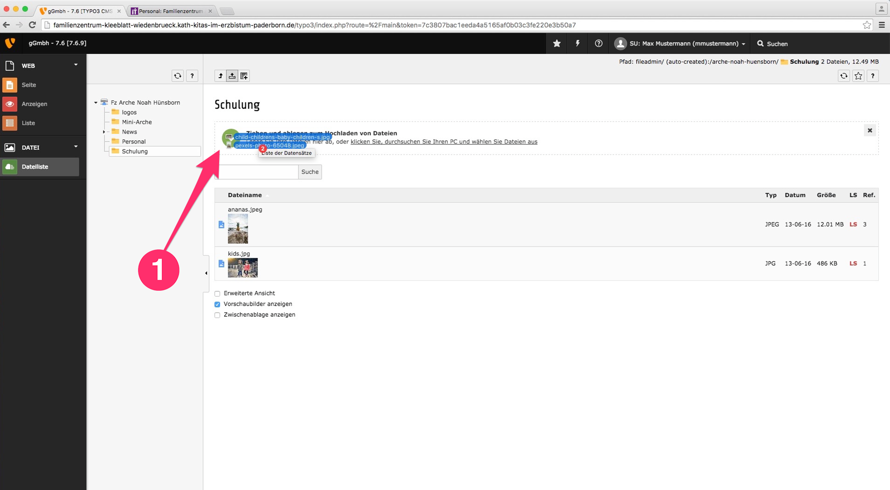The image size is (890, 490).
Task: Refresh the folder tree panel
Action: point(178,76)
